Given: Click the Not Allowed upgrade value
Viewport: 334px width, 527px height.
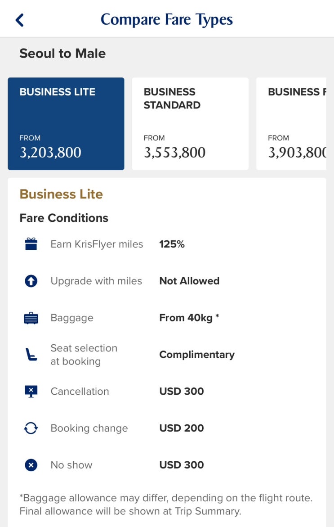Looking at the screenshot, I should (x=189, y=281).
